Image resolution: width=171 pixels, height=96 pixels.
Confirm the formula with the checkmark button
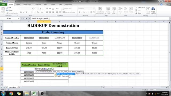26,18
